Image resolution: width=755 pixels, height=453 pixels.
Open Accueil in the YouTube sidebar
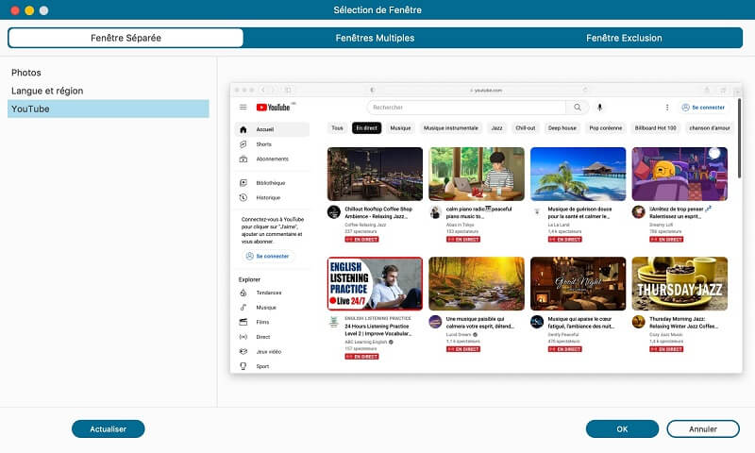272,129
